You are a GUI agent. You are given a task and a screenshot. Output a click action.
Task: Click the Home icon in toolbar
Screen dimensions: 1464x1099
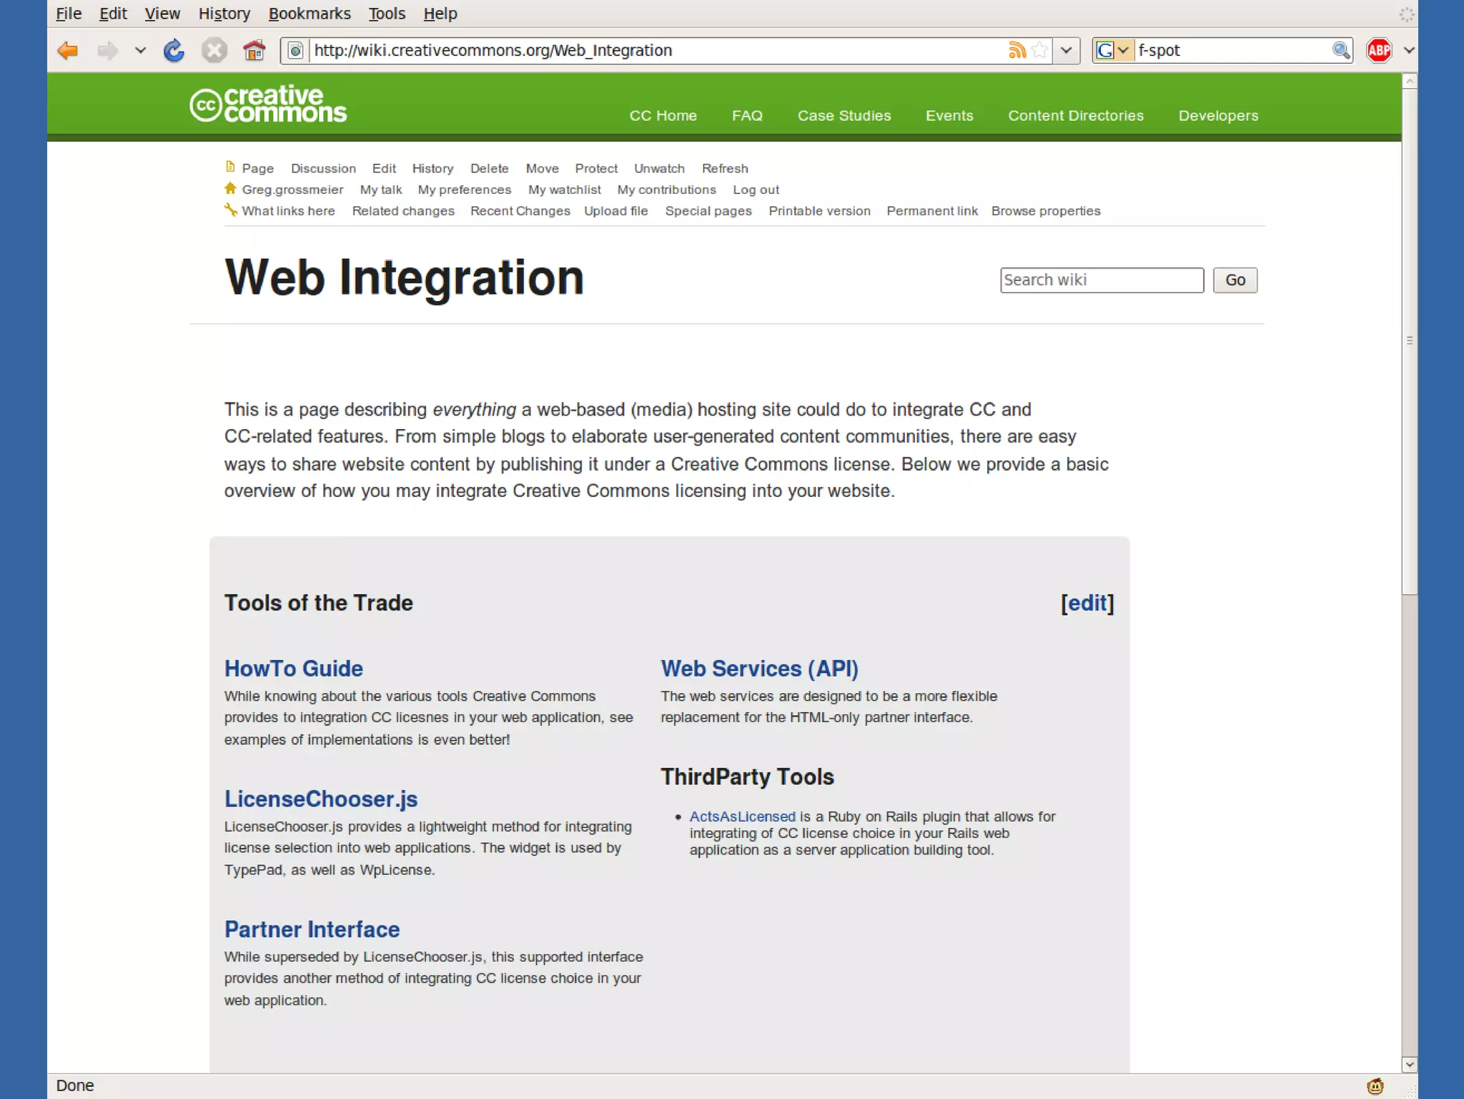tap(254, 51)
